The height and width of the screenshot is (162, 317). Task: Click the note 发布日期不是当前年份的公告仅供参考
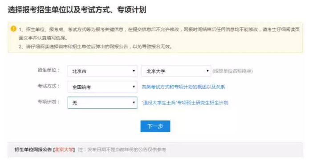point(122,150)
